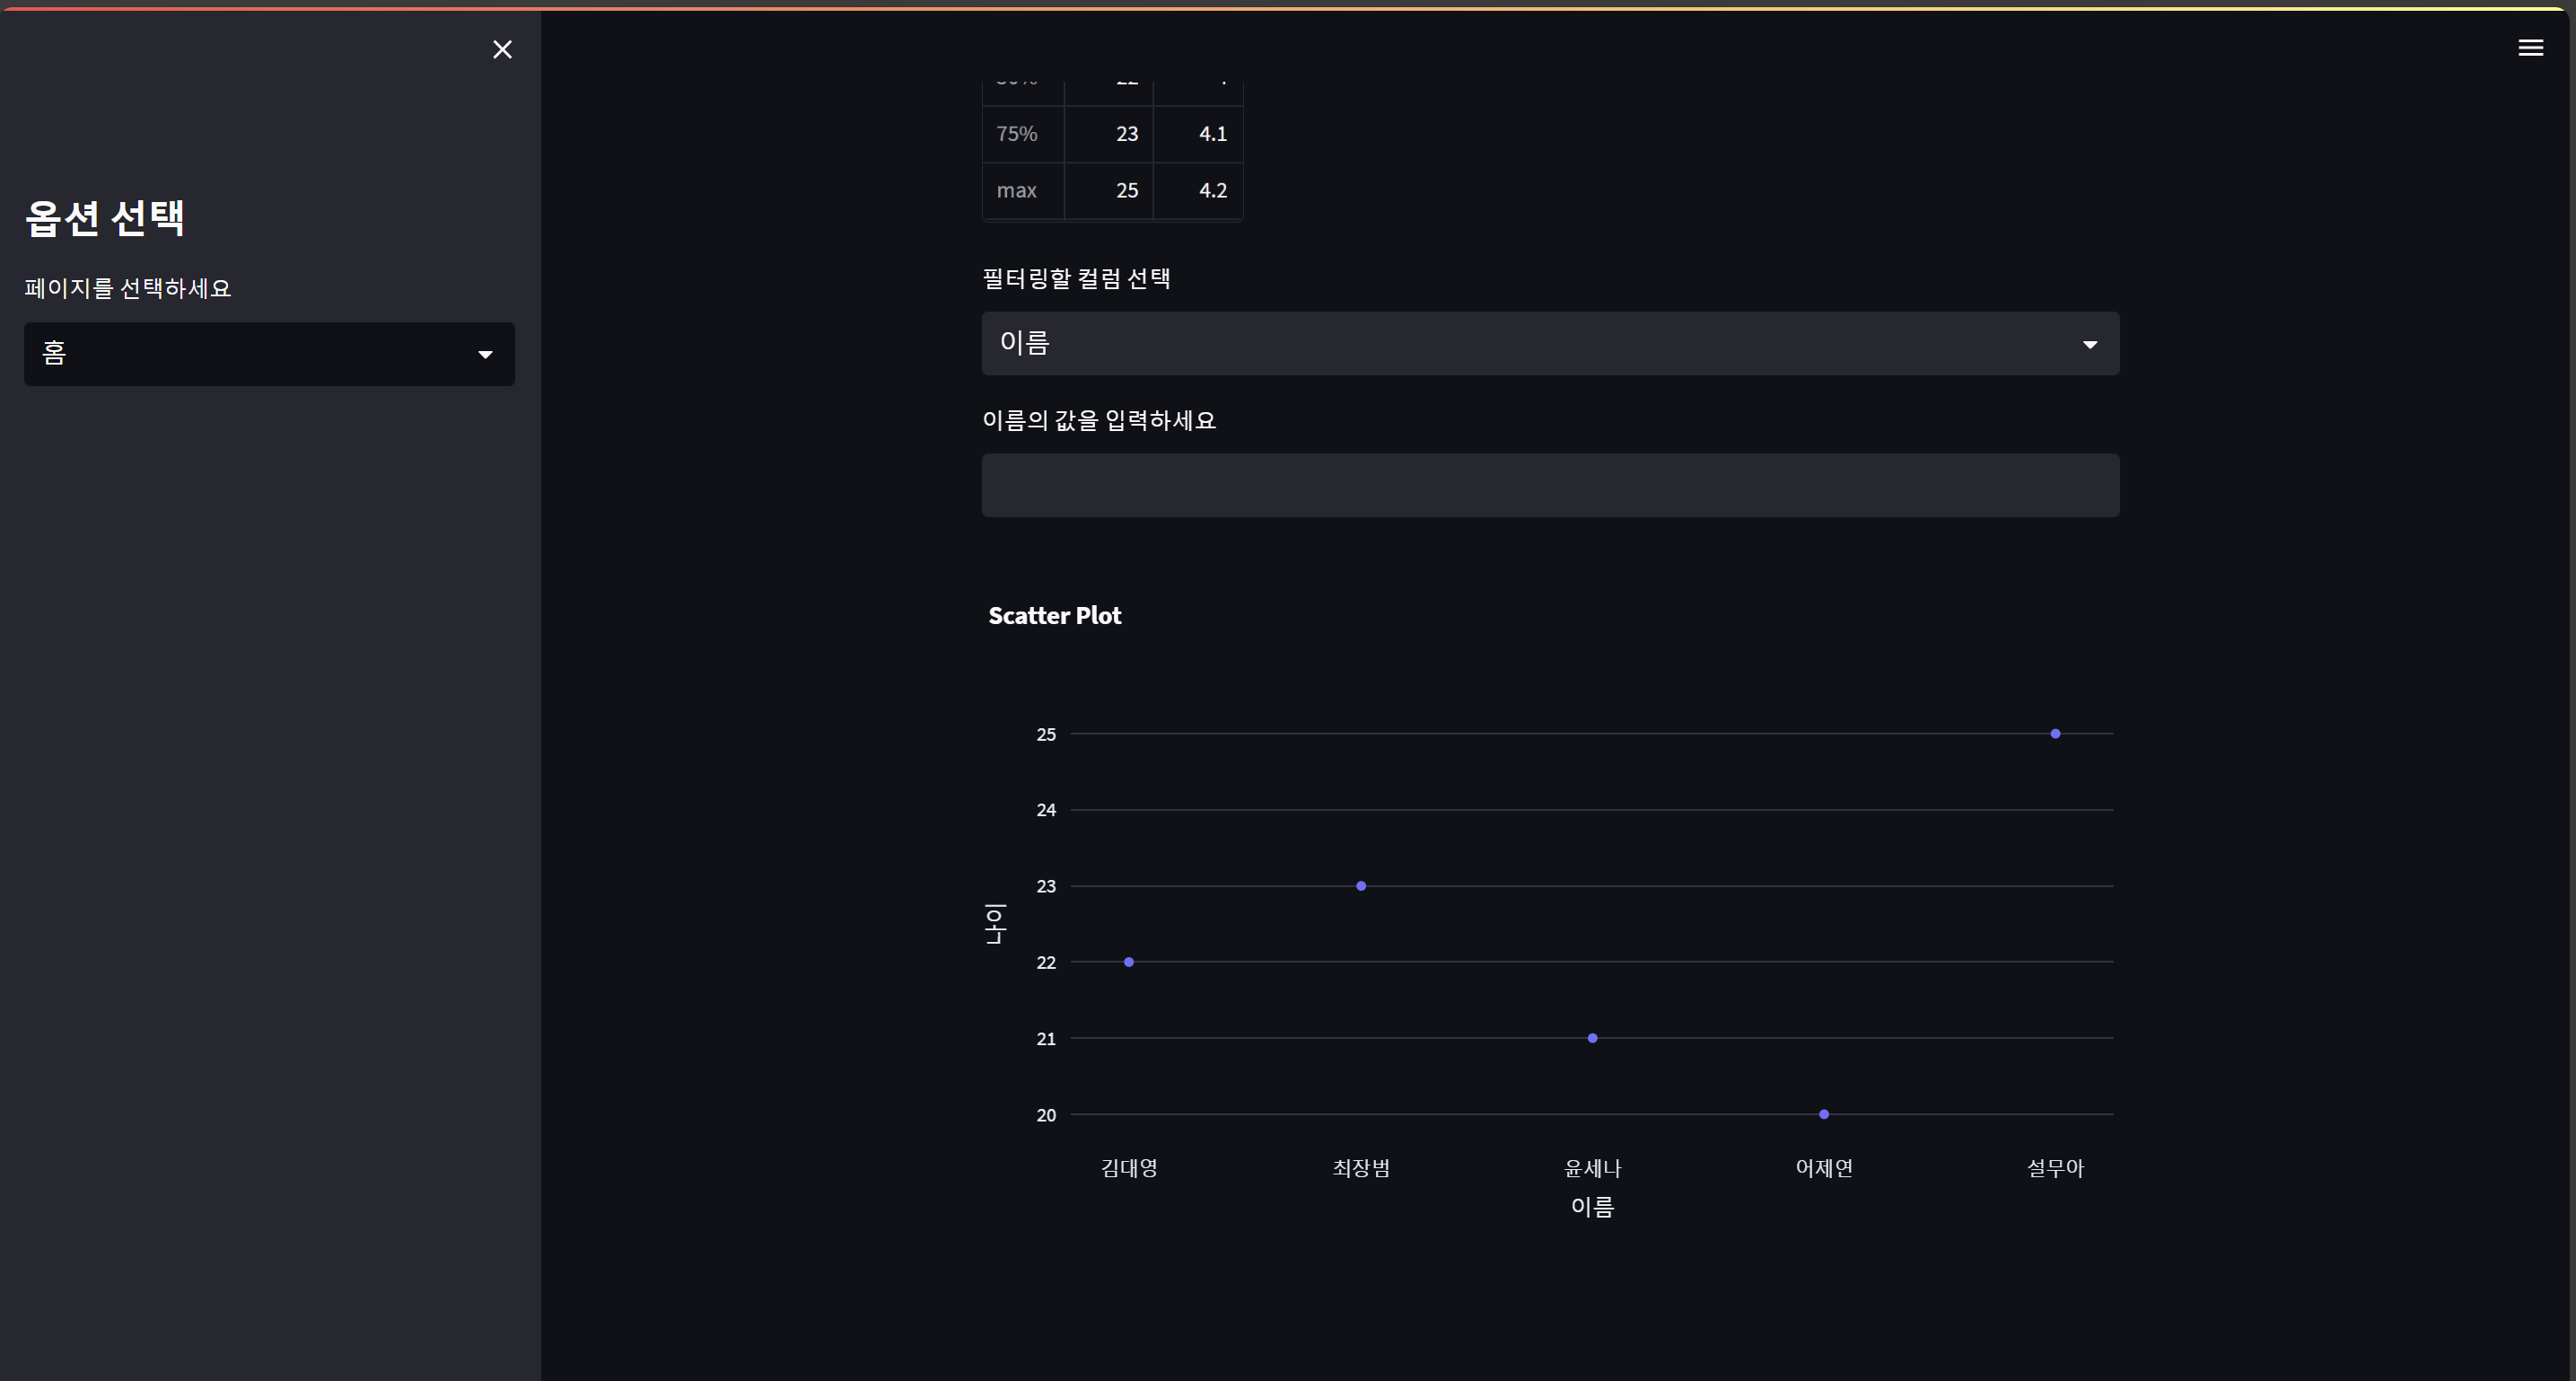This screenshot has height=1381, width=2576.
Task: Select the scatter point above 김대영
Action: tap(1129, 962)
